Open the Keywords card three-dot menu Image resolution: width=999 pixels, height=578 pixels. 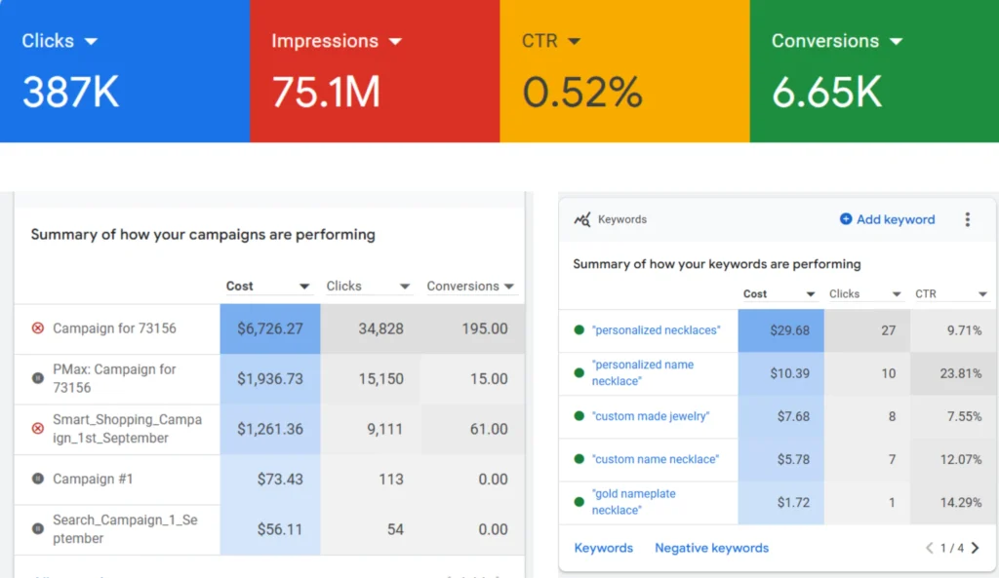click(x=967, y=220)
